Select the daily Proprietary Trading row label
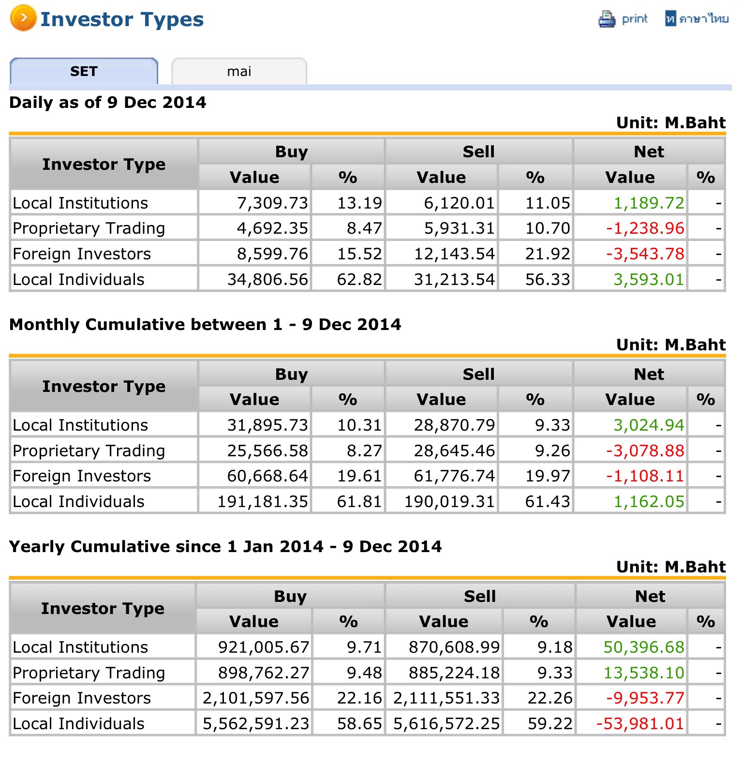This screenshot has height=764, width=743. pyautogui.click(x=89, y=228)
